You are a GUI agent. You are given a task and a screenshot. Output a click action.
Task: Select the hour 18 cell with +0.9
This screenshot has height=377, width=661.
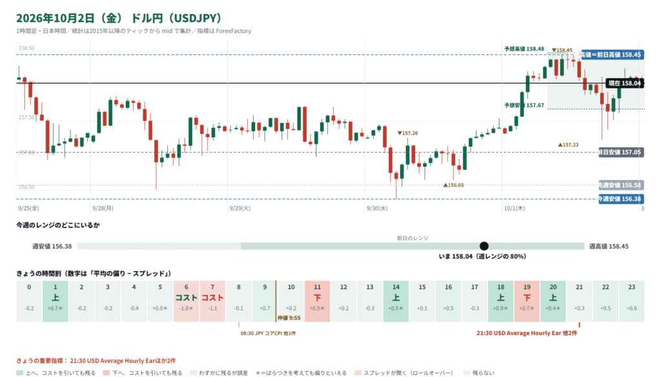(x=501, y=301)
